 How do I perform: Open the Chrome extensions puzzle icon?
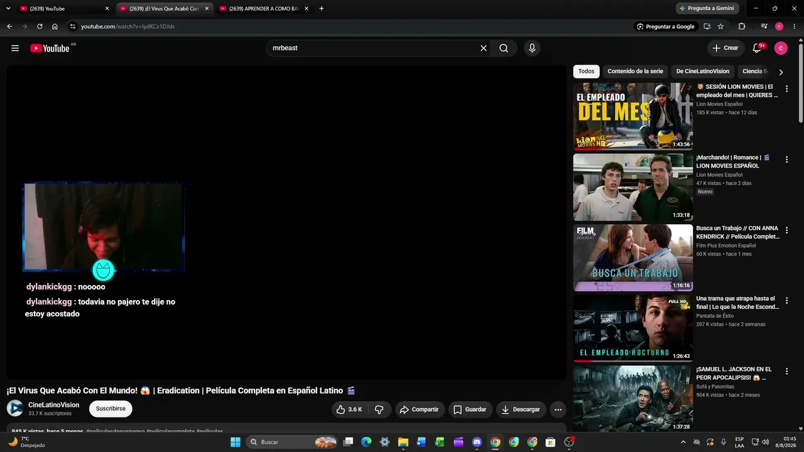pos(742,26)
